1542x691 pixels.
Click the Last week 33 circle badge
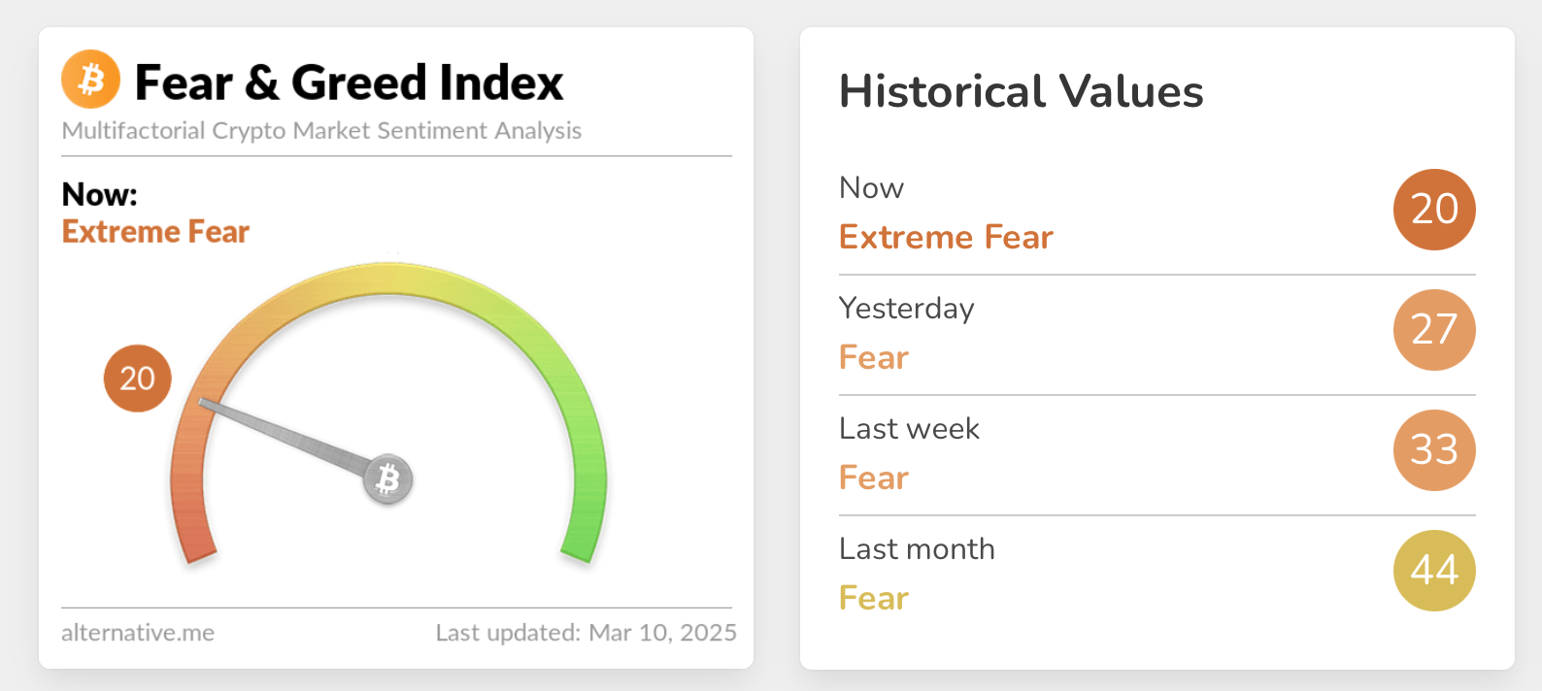pyautogui.click(x=1434, y=450)
